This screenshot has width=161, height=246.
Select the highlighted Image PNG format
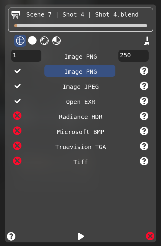(x=80, y=71)
